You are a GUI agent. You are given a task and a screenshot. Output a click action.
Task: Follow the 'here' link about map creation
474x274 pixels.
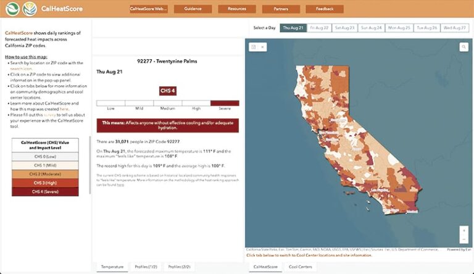click(x=64, y=109)
